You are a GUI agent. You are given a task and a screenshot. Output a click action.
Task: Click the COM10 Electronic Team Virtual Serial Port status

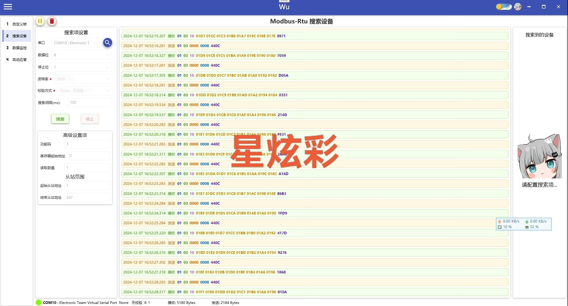pos(80,303)
